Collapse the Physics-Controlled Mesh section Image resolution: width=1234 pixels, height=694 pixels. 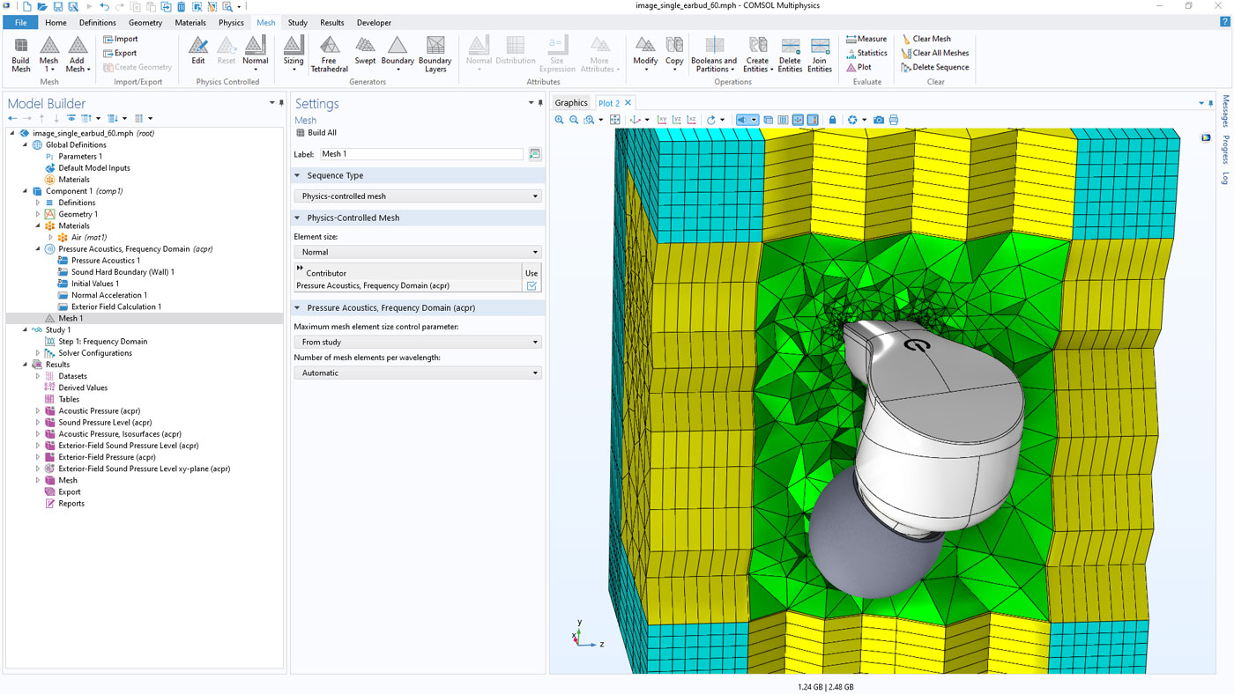[x=298, y=218]
